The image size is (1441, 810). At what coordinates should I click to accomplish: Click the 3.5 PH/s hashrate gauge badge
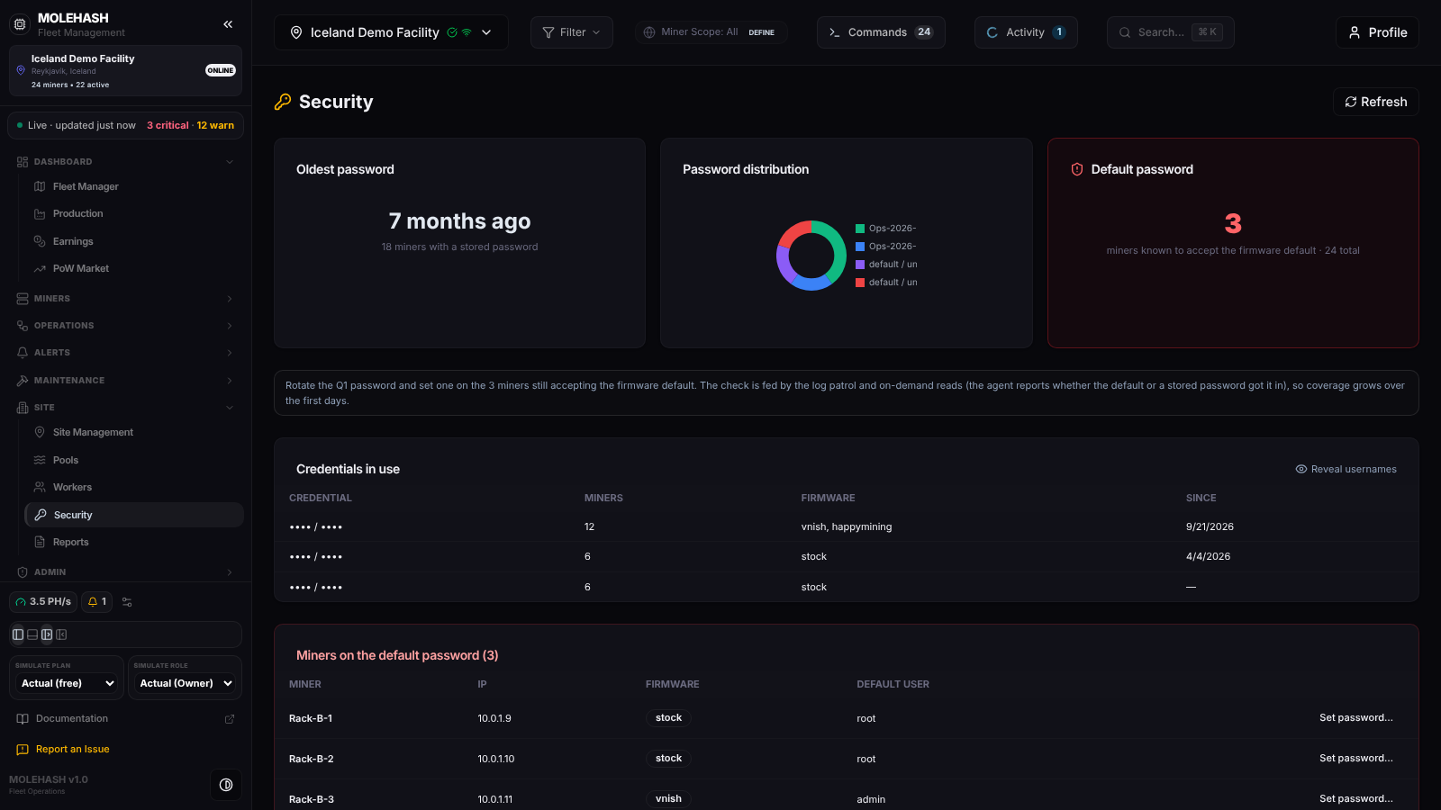43,602
